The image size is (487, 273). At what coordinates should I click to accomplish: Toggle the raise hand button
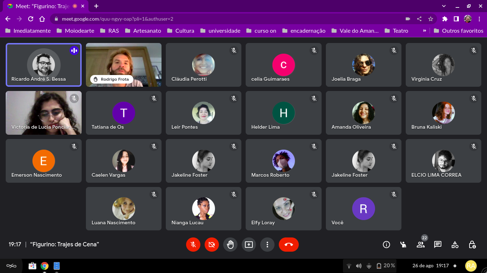pyautogui.click(x=230, y=245)
